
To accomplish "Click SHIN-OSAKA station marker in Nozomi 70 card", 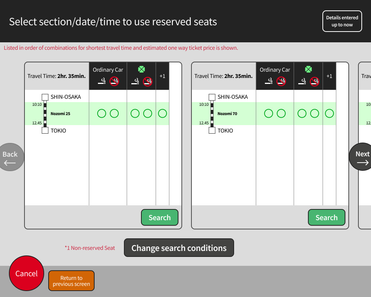I will (212, 97).
